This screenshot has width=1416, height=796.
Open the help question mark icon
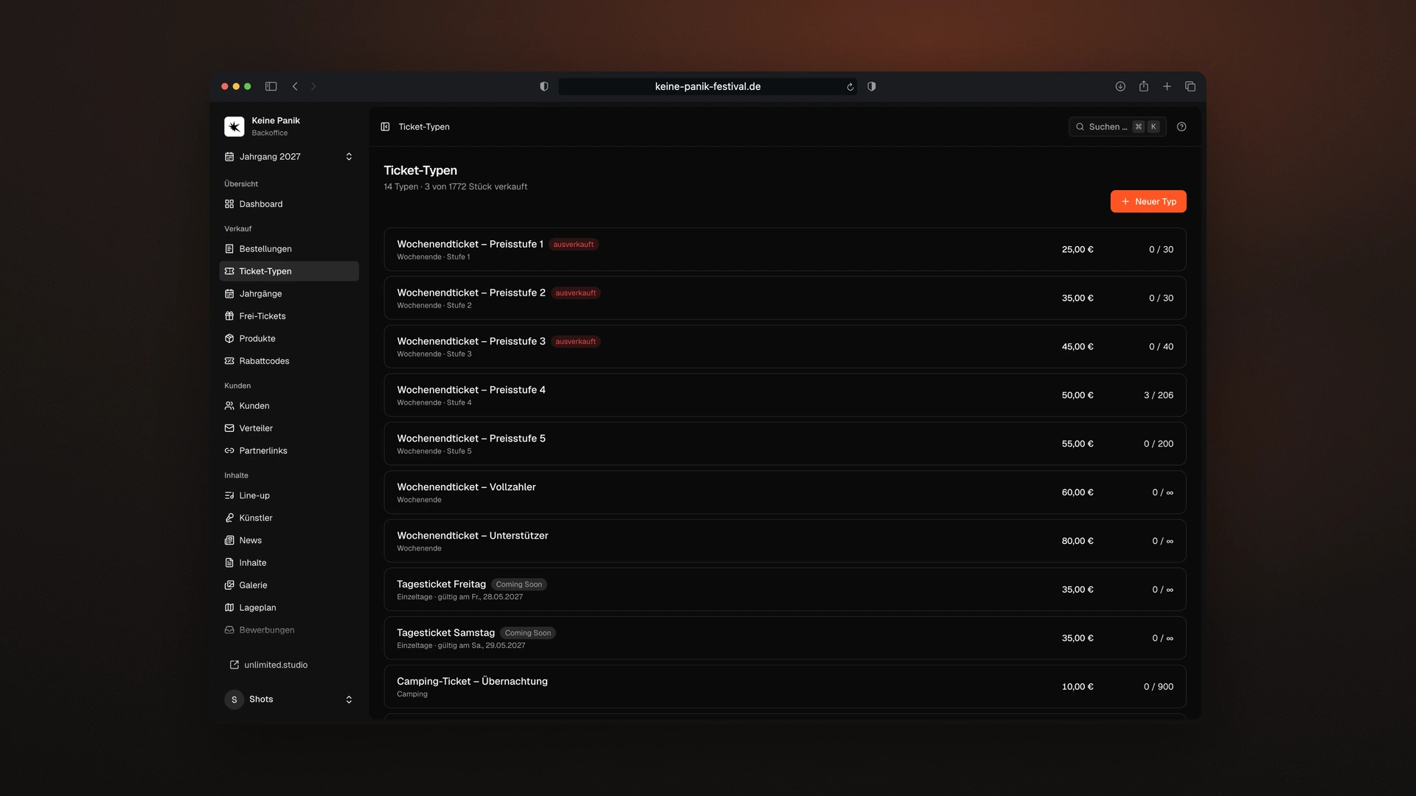(x=1181, y=127)
